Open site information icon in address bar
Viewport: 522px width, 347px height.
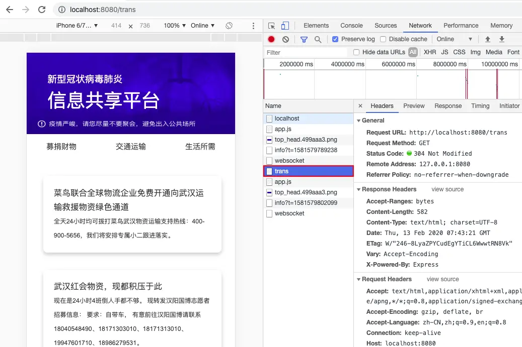tap(62, 10)
